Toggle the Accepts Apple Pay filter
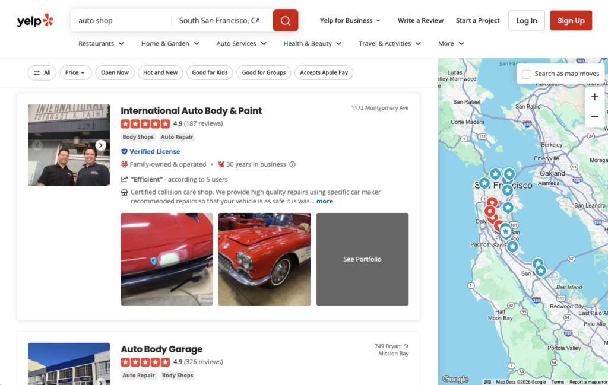The width and height of the screenshot is (608, 385). [324, 72]
